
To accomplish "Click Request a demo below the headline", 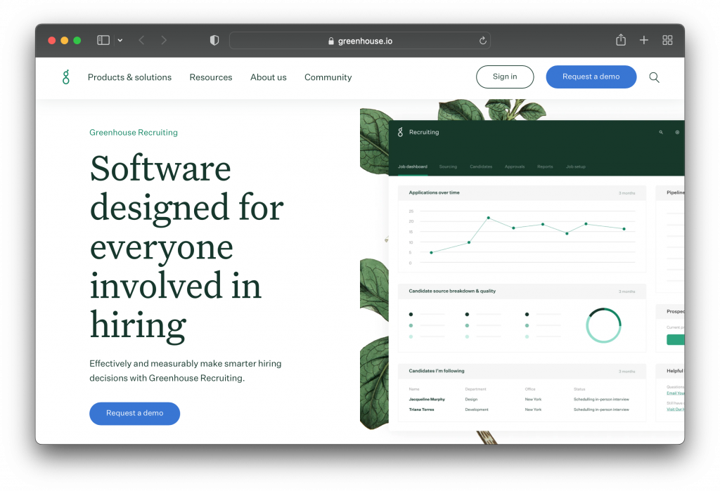I will click(x=134, y=413).
